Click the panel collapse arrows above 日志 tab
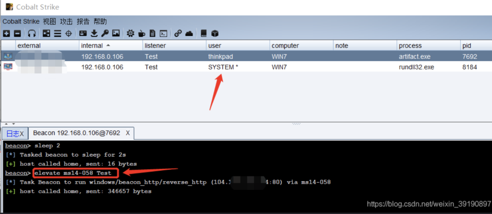Viewport: 492px width, 214px height. click(x=10, y=124)
